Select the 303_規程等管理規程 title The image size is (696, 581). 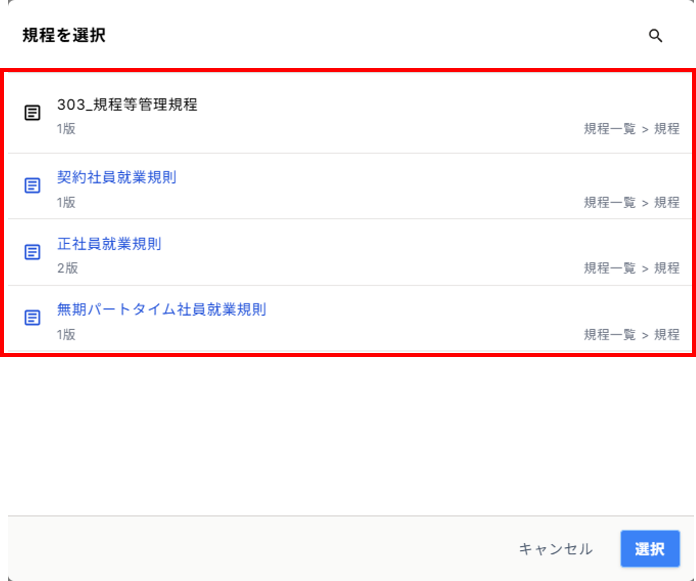pos(127,105)
